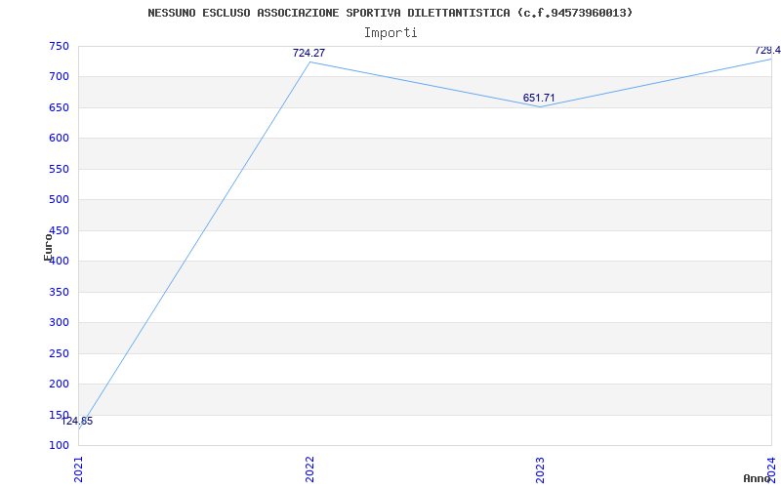Click the 100 y-axis tick
The width and height of the screenshot is (781, 488).
click(59, 445)
